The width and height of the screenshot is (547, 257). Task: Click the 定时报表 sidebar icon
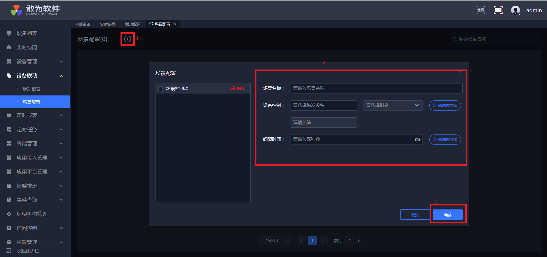point(9,115)
